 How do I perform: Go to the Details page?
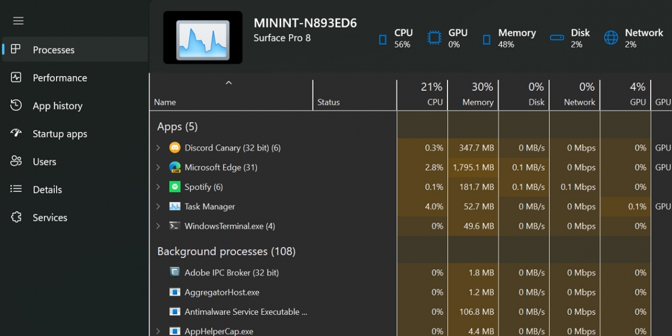(x=75, y=189)
